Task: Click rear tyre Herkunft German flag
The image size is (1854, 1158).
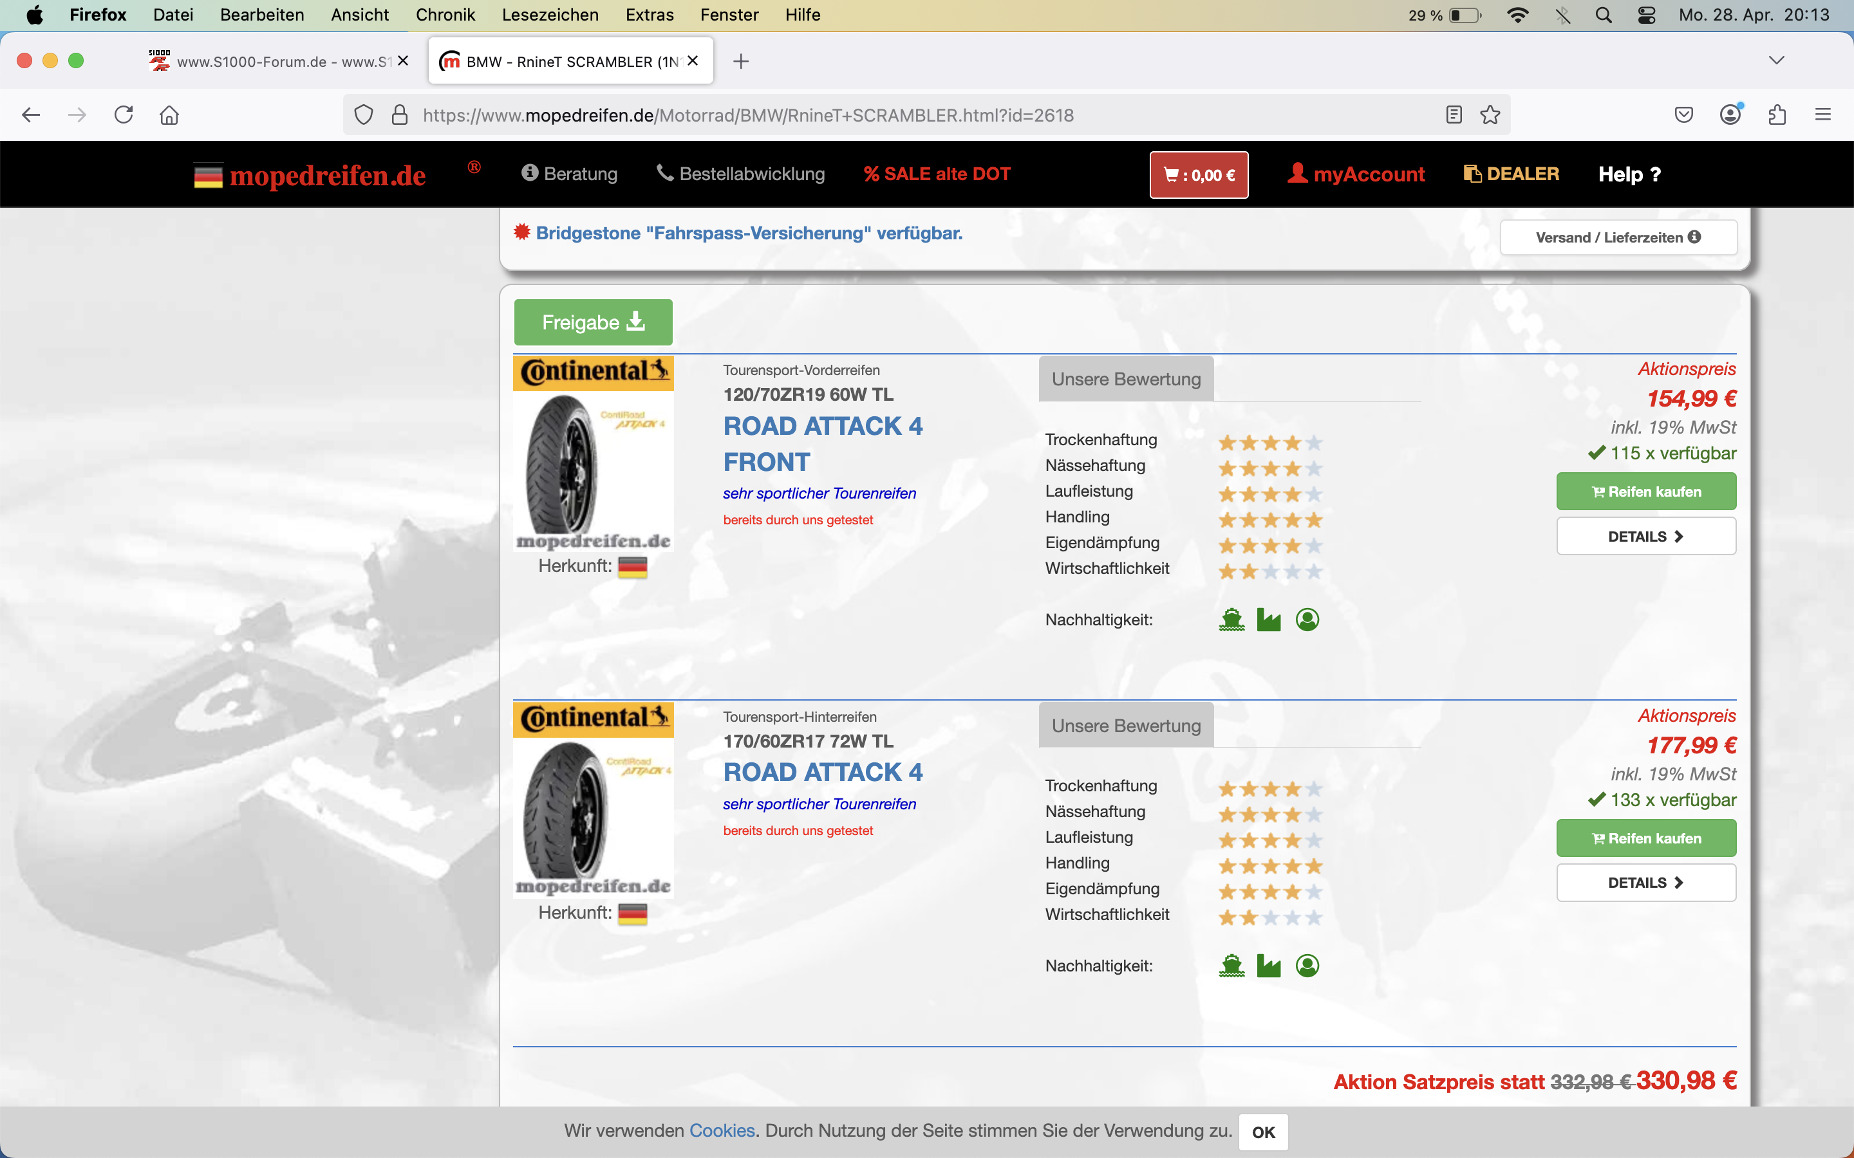Action: [x=633, y=914]
